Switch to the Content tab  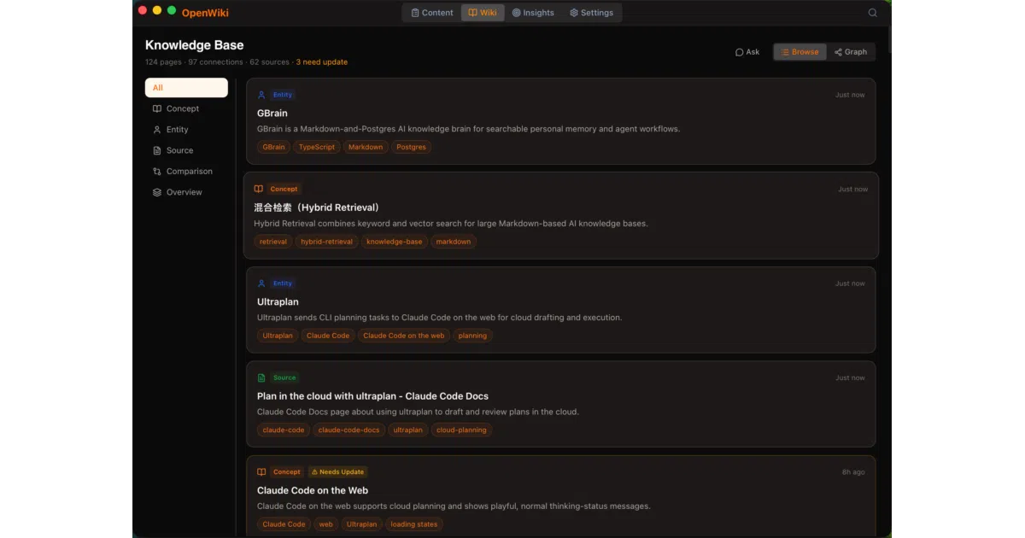432,13
